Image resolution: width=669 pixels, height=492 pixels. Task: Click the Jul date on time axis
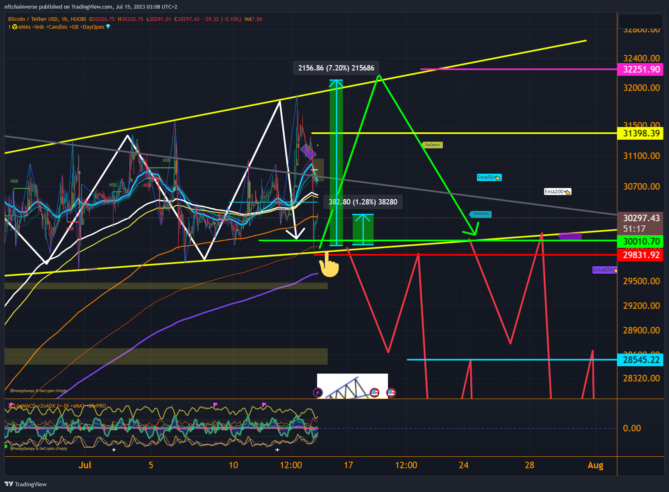click(85, 465)
